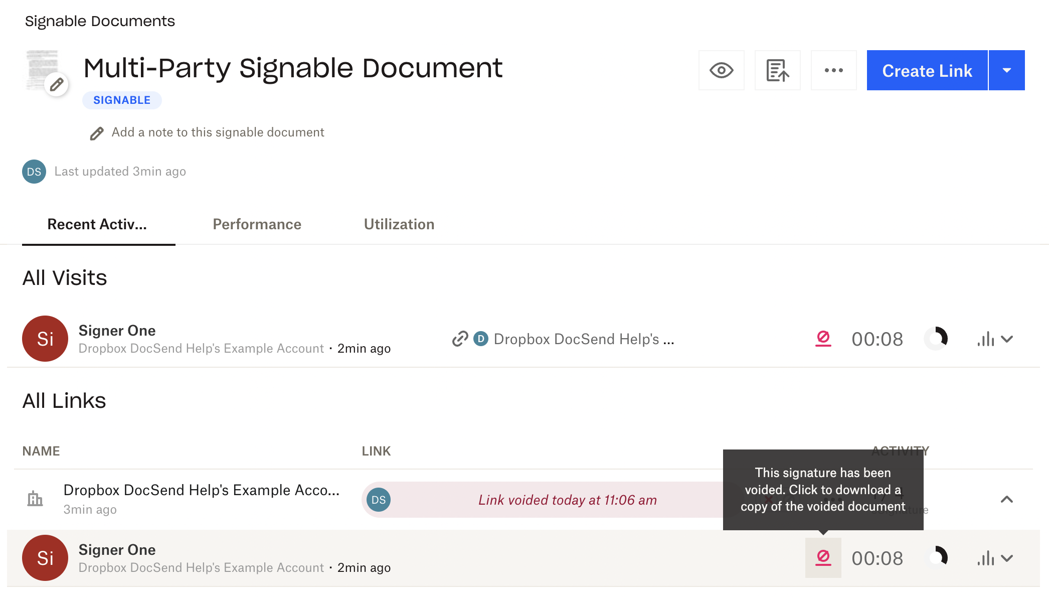Add a note to this signable document
The width and height of the screenshot is (1049, 604).
tap(218, 132)
